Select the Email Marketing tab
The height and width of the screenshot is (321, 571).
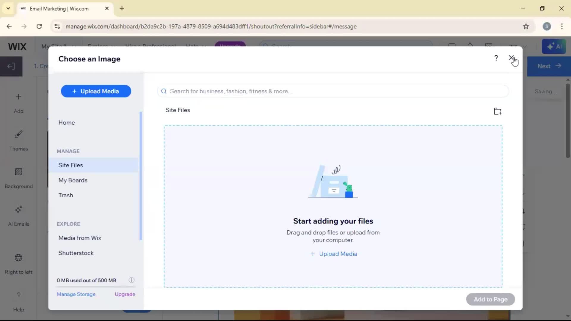coord(65,9)
